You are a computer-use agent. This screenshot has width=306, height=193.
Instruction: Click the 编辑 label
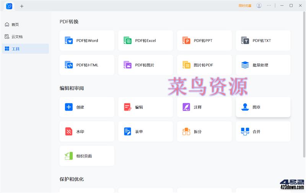pyautogui.click(x=139, y=107)
